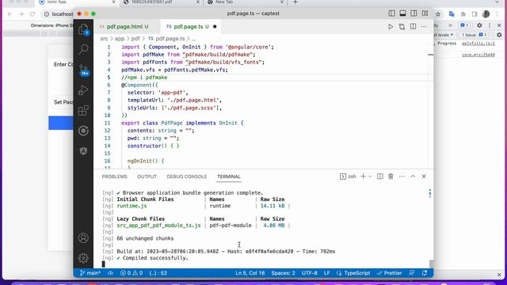Open DevTools settings gear in Chrome
507x285 pixels.
(x=479, y=25)
